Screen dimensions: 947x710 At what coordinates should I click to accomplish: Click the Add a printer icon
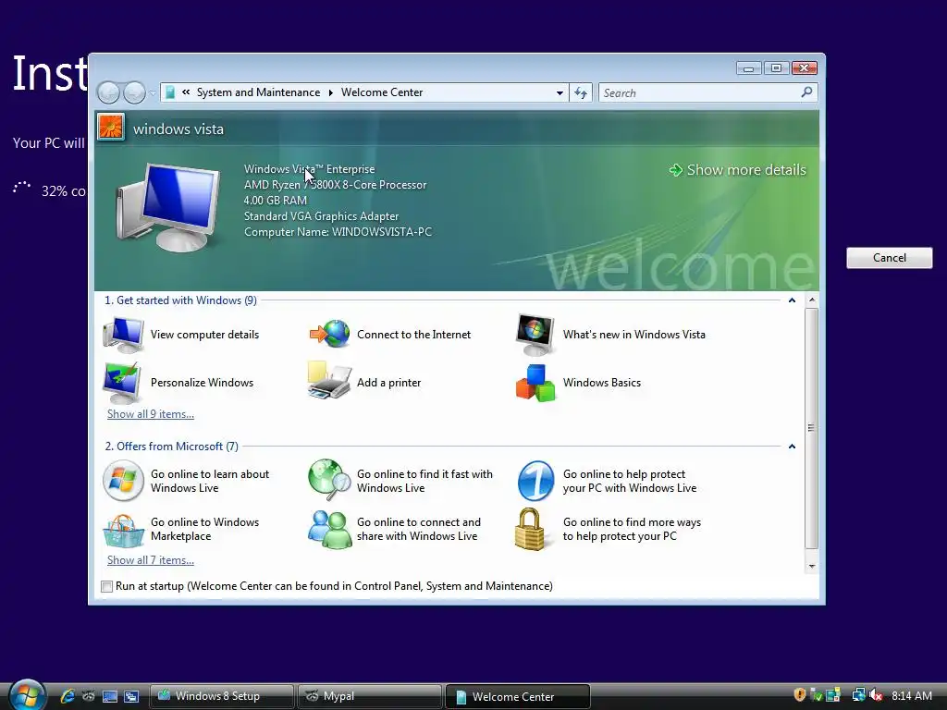(329, 380)
